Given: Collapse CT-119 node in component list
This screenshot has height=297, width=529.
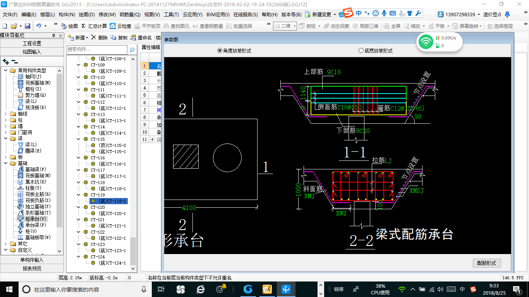Looking at the screenshot, I should [x=79, y=195].
